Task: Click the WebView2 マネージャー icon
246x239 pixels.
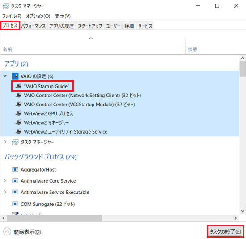Action: click(18, 122)
